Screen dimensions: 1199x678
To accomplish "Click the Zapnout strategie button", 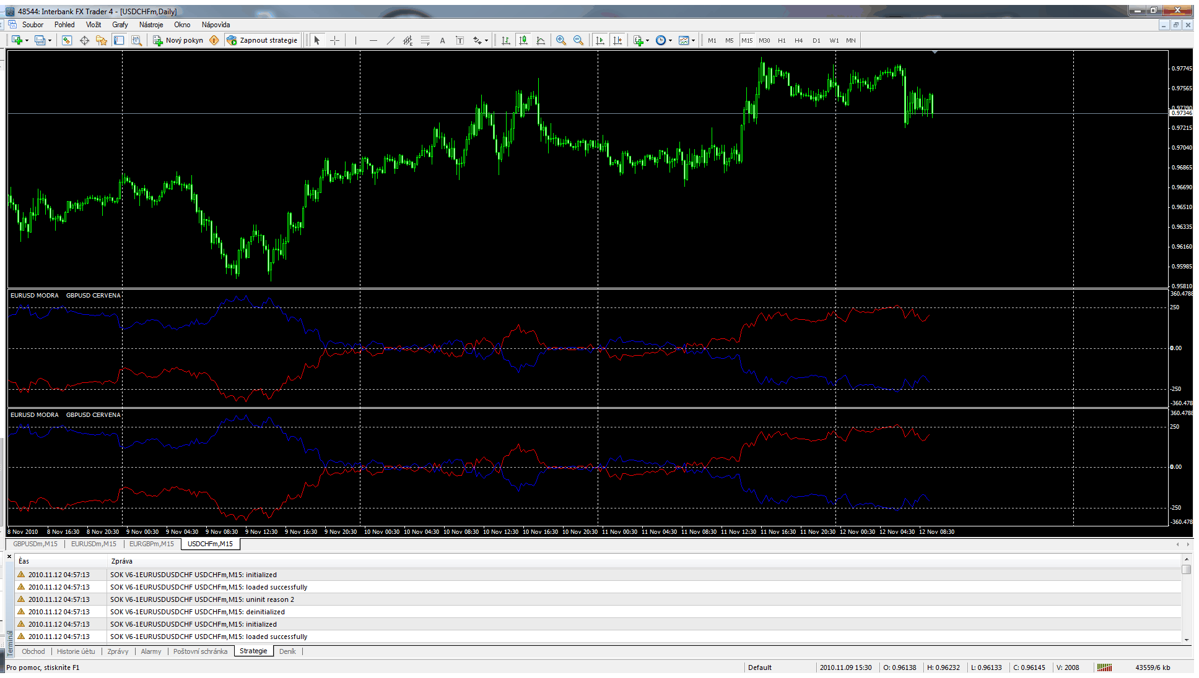I will pyautogui.click(x=263, y=40).
